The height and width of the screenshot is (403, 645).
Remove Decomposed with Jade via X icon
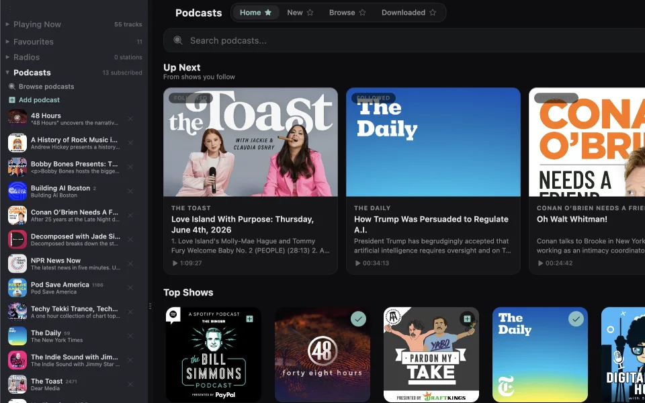130,239
